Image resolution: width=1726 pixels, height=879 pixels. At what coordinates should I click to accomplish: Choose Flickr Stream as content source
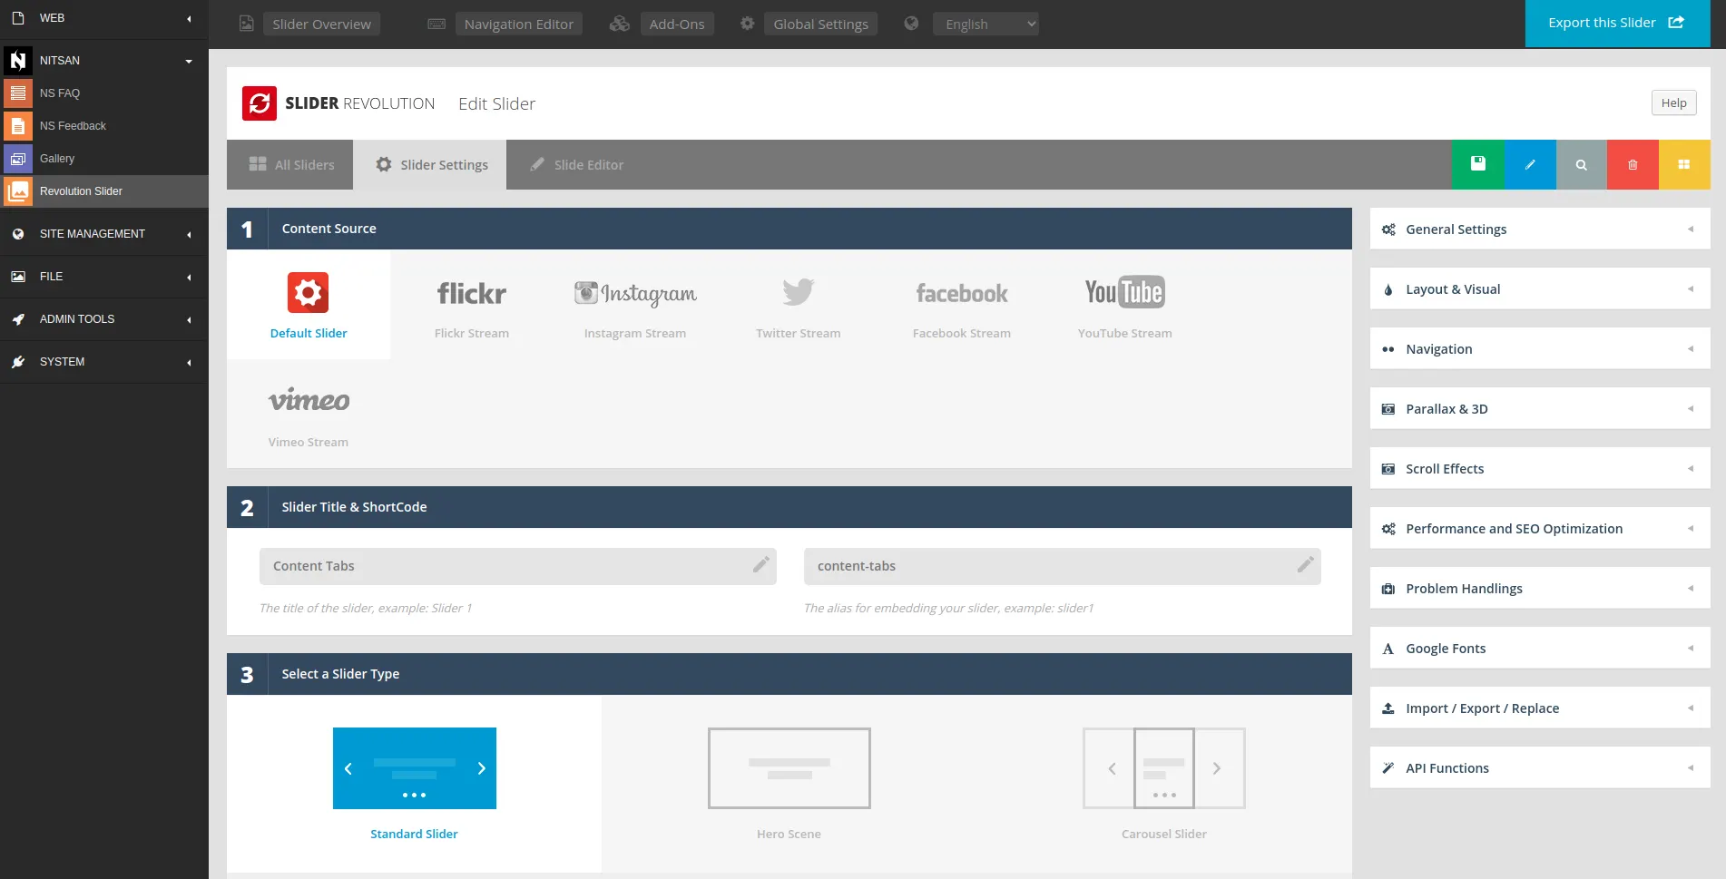(x=472, y=305)
